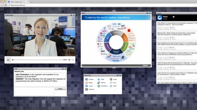
Task: Share to Blogger using its icon
Action: click(x=87, y=83)
